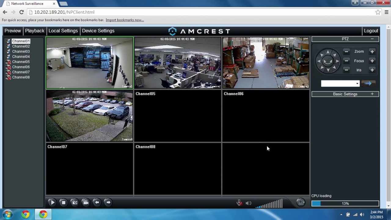Open the PTZ function dropdown
Viewport: 391px width, 220px height.
point(340,83)
